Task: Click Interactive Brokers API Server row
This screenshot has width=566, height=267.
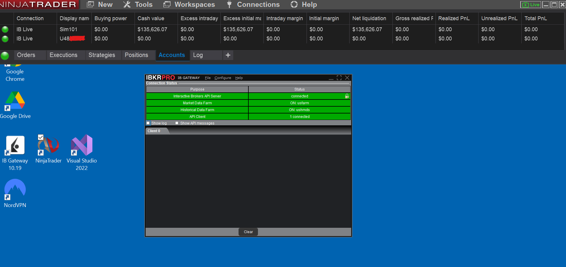Action: pyautogui.click(x=248, y=96)
